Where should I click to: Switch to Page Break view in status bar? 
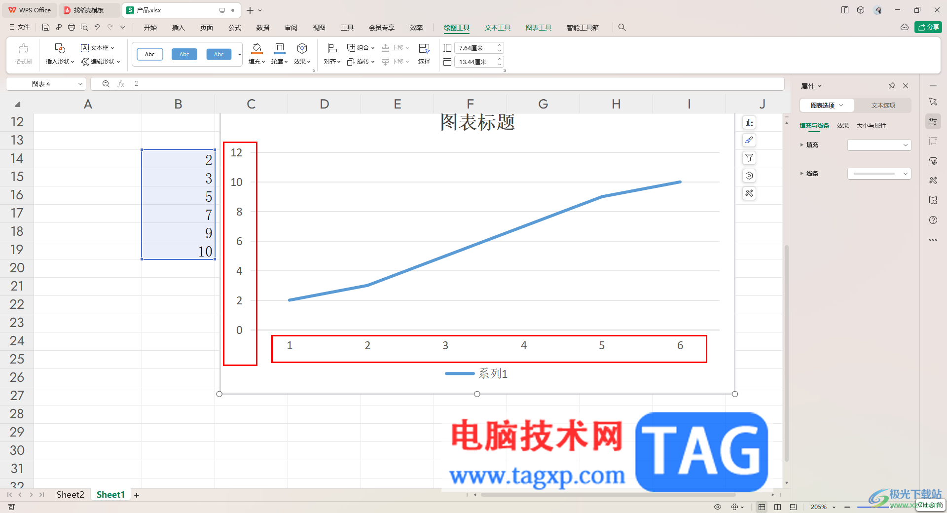point(778,507)
